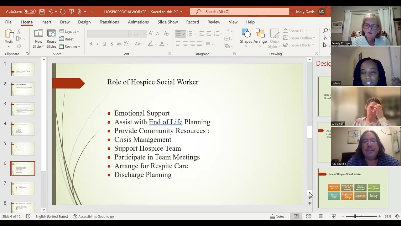Start Slide Show from status bar
Viewport: 401px width, 226px height.
334,216
